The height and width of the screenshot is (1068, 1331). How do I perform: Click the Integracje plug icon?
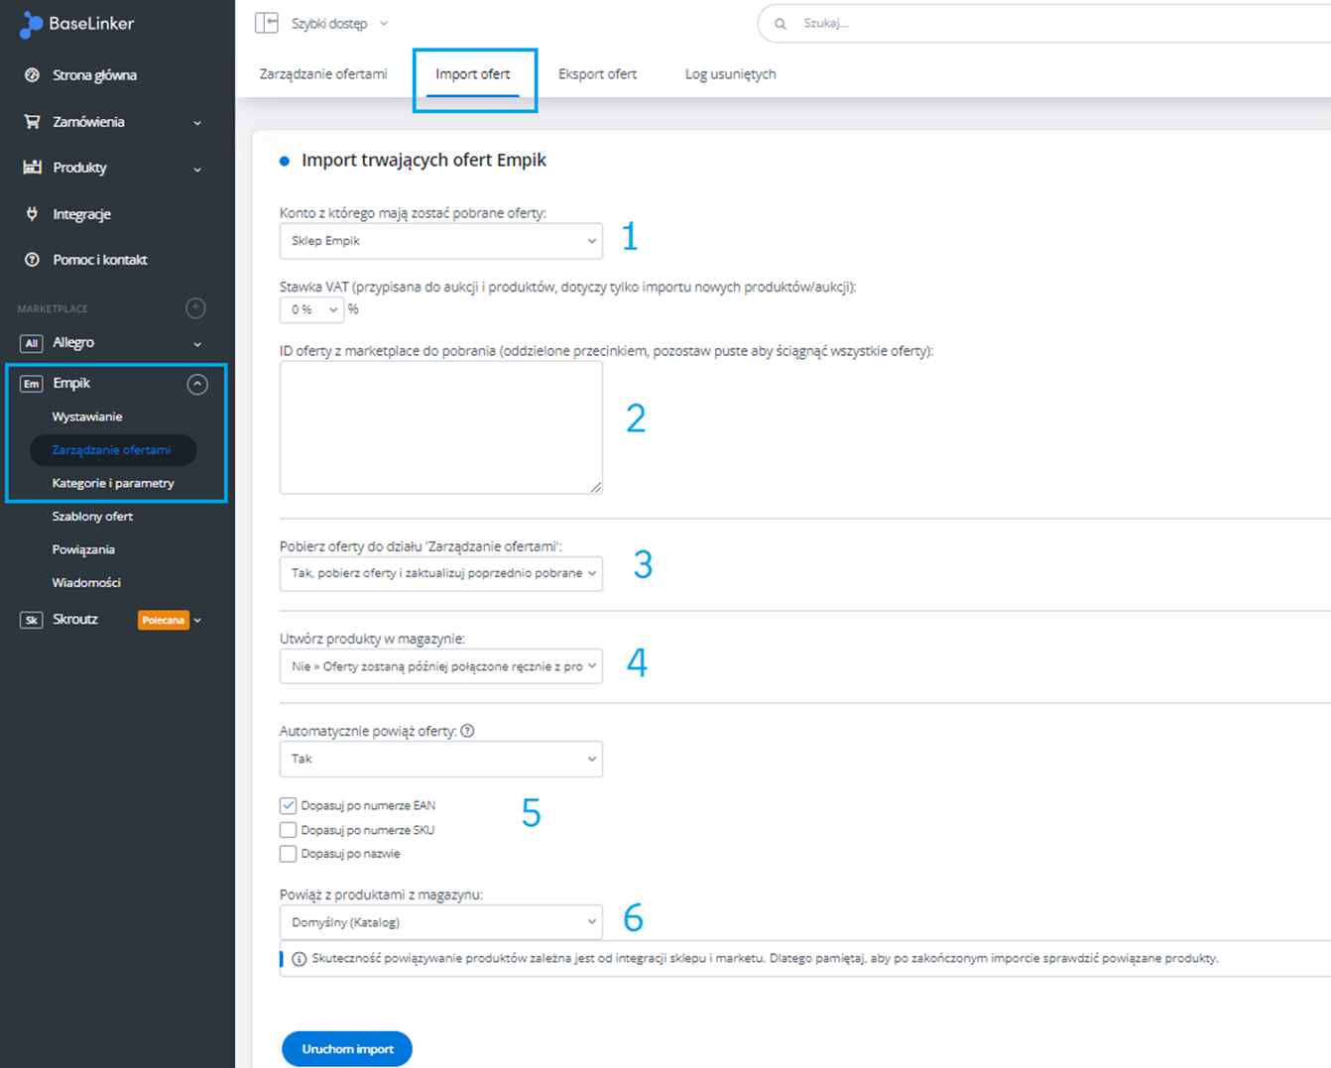coord(32,214)
